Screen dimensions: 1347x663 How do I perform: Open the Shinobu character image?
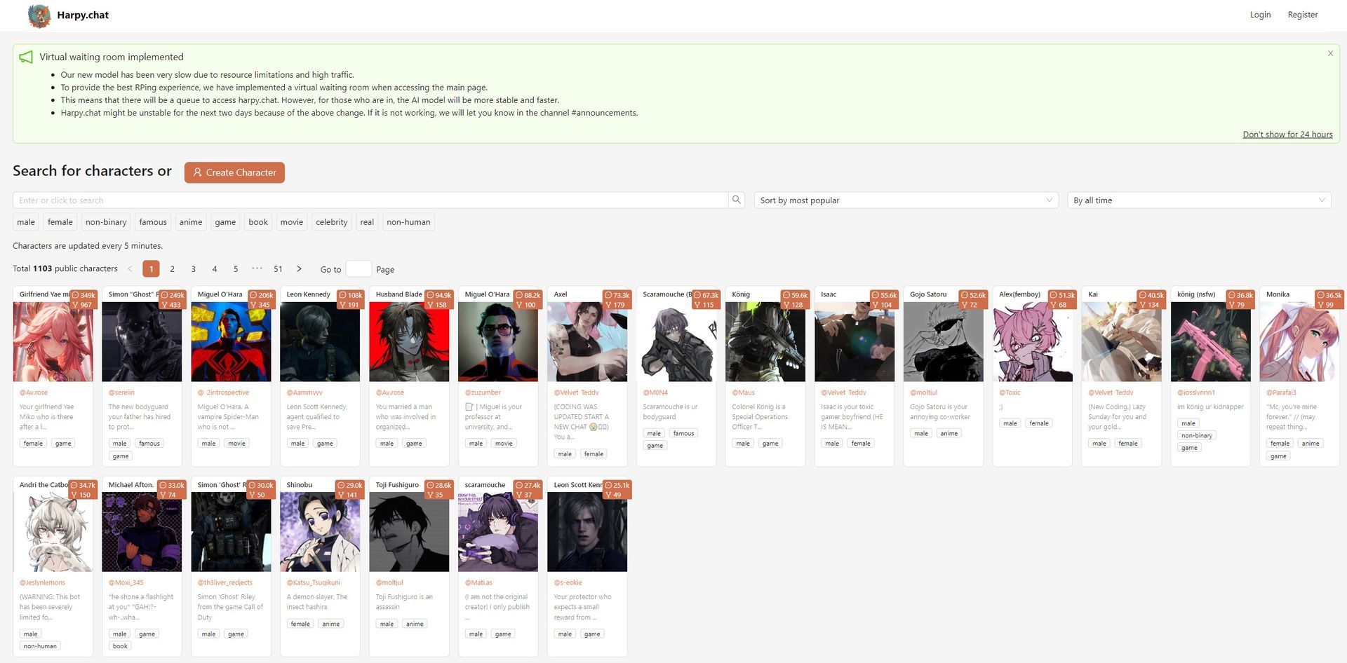[x=320, y=532]
